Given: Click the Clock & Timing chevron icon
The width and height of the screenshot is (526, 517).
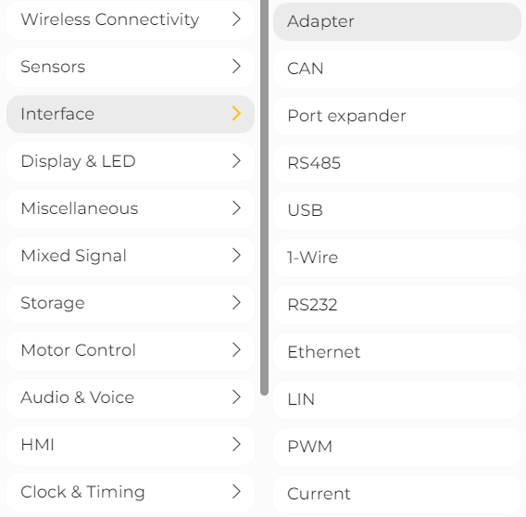Looking at the screenshot, I should coord(236,492).
